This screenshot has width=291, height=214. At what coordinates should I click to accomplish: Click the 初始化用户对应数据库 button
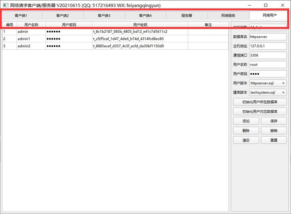click(260, 111)
